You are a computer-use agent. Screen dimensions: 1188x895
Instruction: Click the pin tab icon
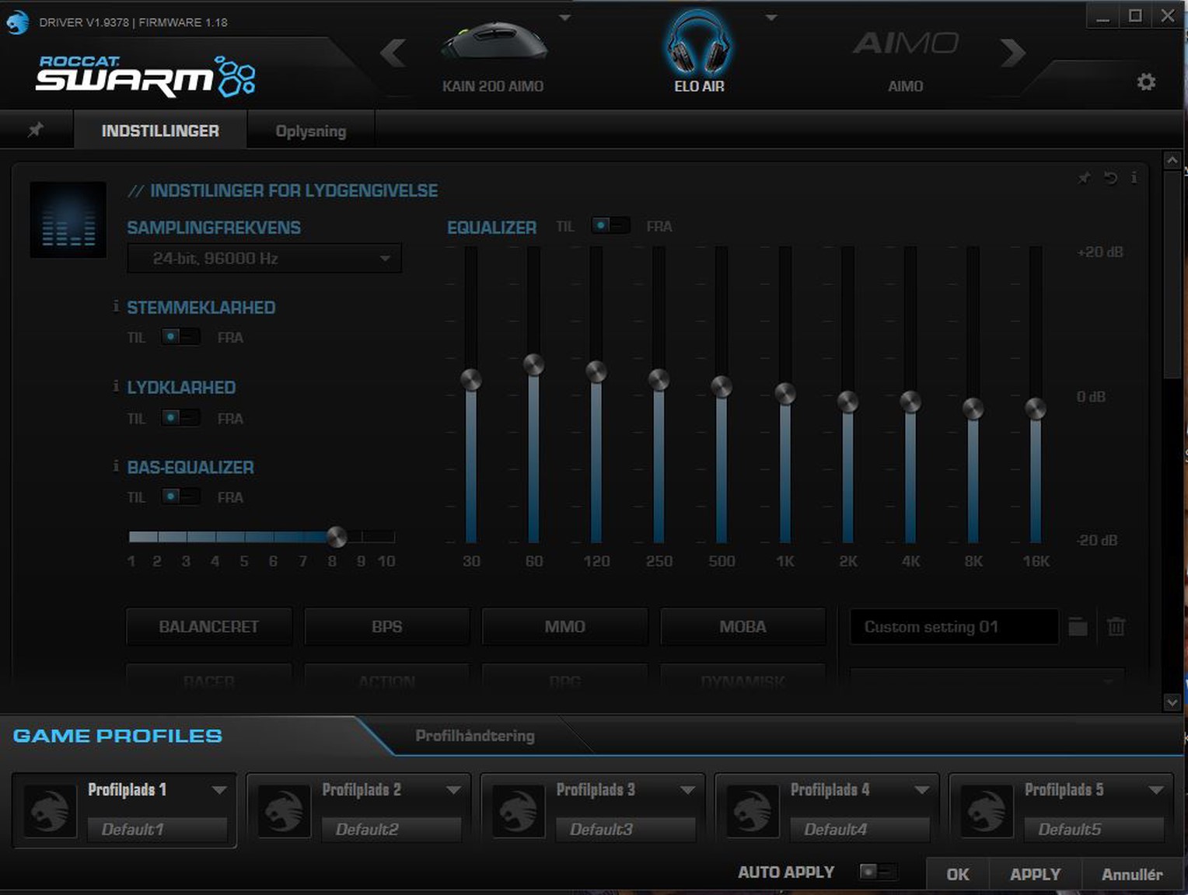[x=36, y=130]
